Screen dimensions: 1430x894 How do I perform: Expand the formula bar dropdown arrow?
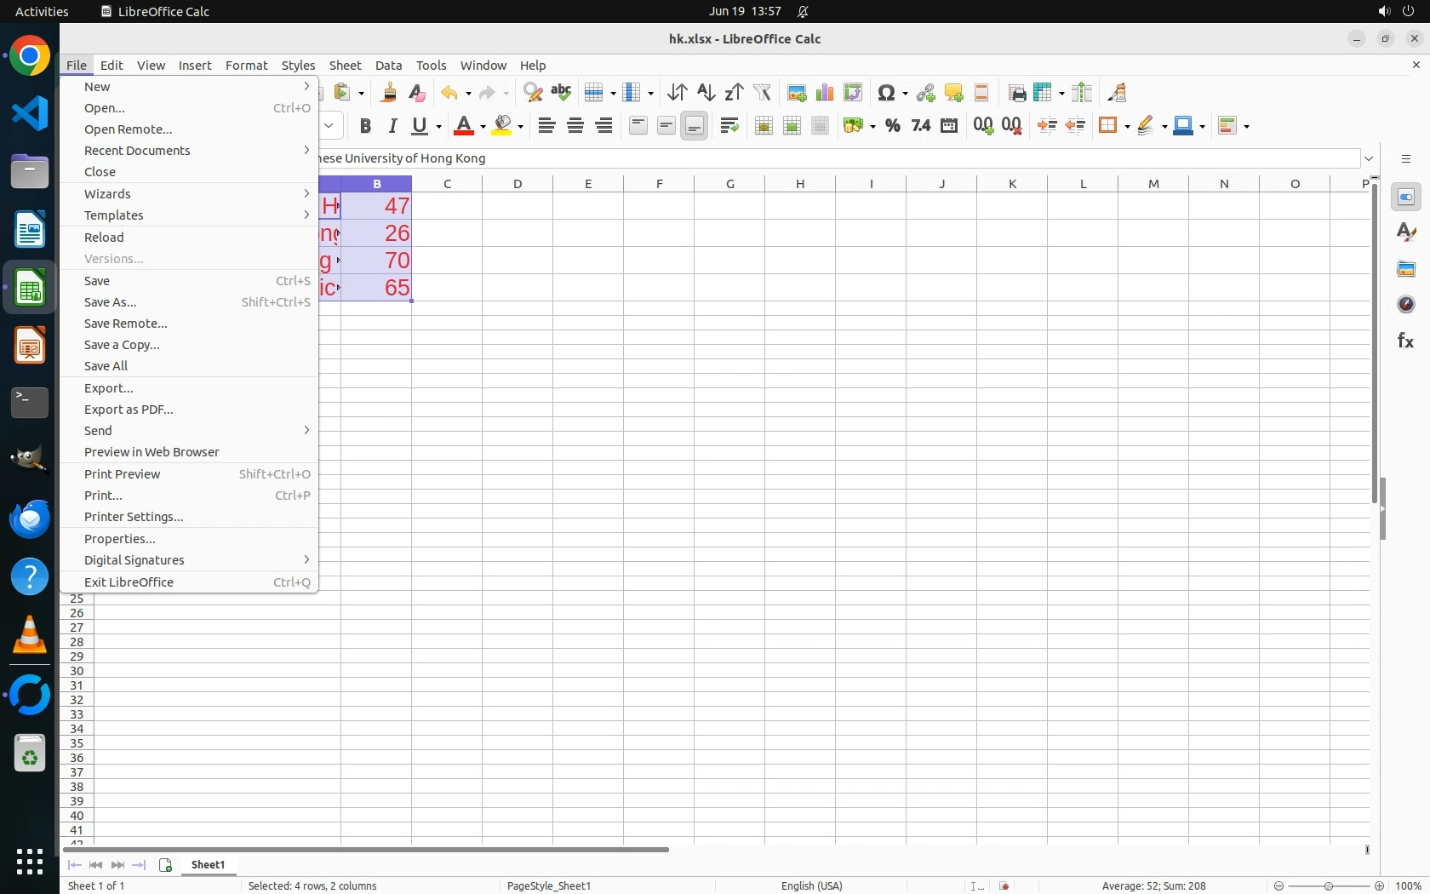pyautogui.click(x=1369, y=158)
